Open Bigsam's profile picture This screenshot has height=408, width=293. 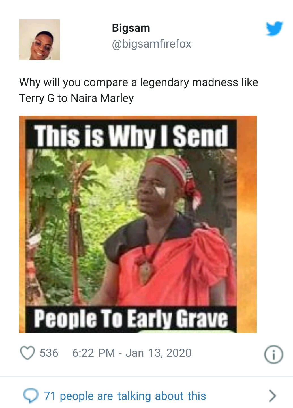pyautogui.click(x=39, y=40)
